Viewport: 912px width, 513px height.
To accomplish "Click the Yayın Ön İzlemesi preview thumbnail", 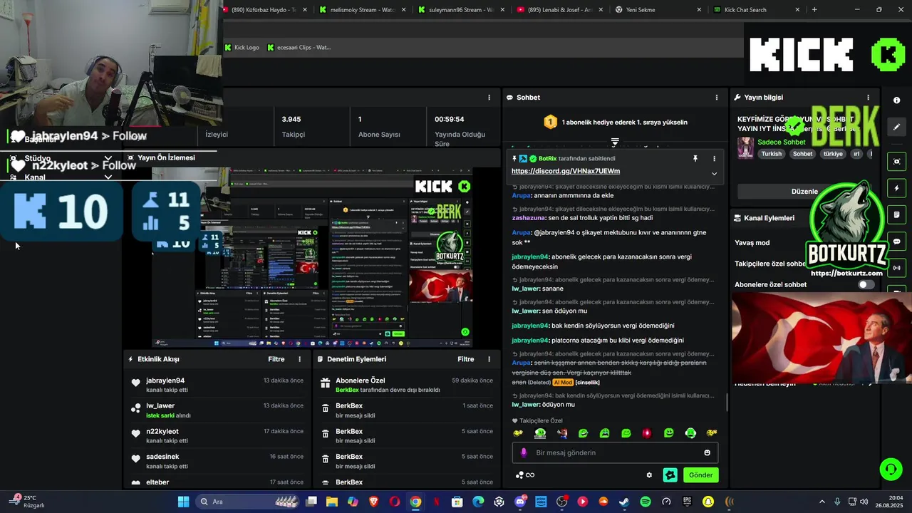I will coord(313,256).
